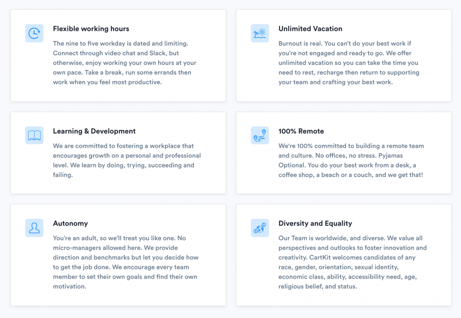The width and height of the screenshot is (461, 318).
Task: Click the palm tree Unlimited Vacation icon
Action: tap(260, 33)
